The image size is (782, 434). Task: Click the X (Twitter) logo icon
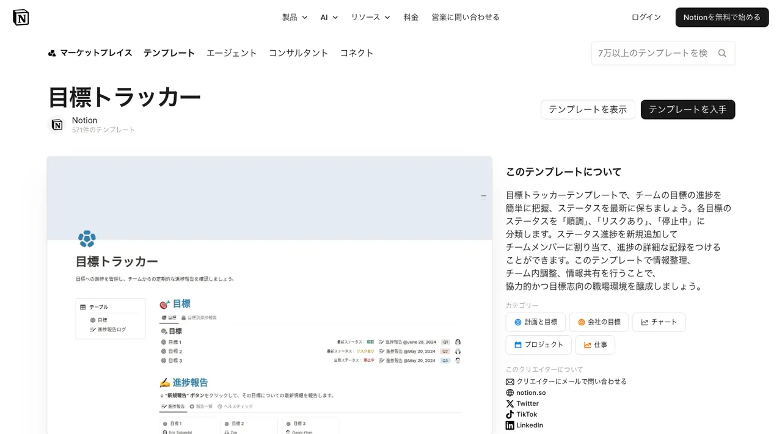click(x=510, y=403)
